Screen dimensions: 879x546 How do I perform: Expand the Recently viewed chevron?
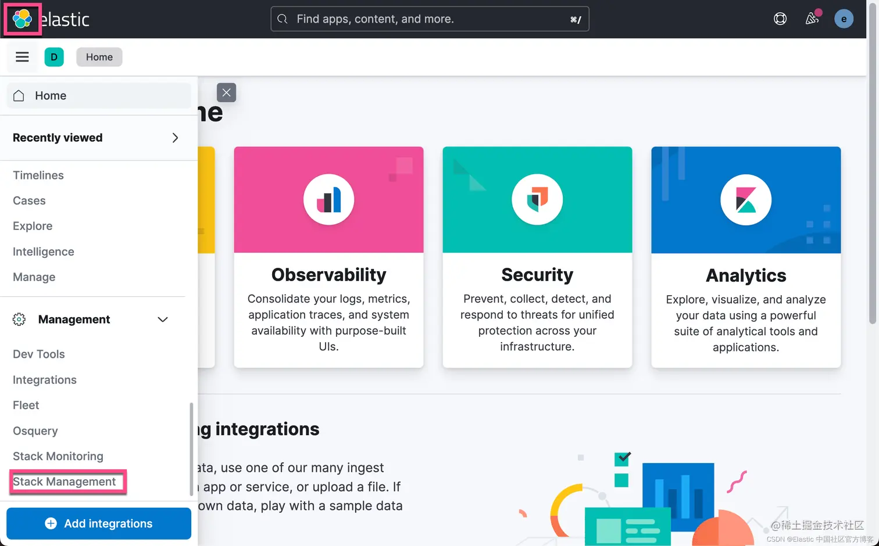coord(175,138)
